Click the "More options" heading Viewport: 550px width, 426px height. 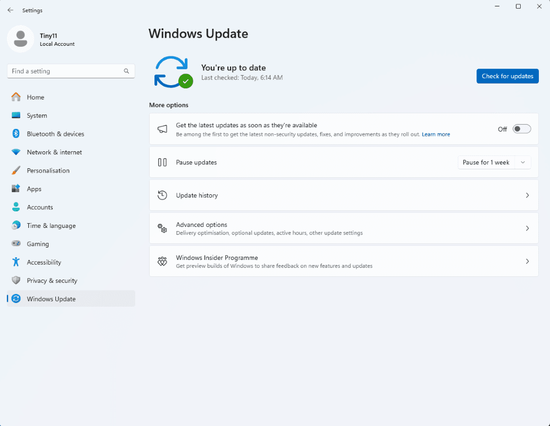169,105
